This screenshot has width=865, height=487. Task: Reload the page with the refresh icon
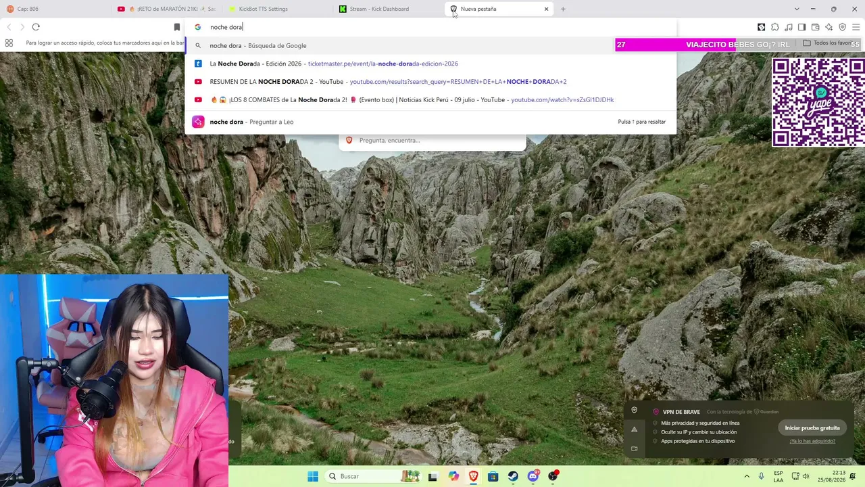point(36,27)
